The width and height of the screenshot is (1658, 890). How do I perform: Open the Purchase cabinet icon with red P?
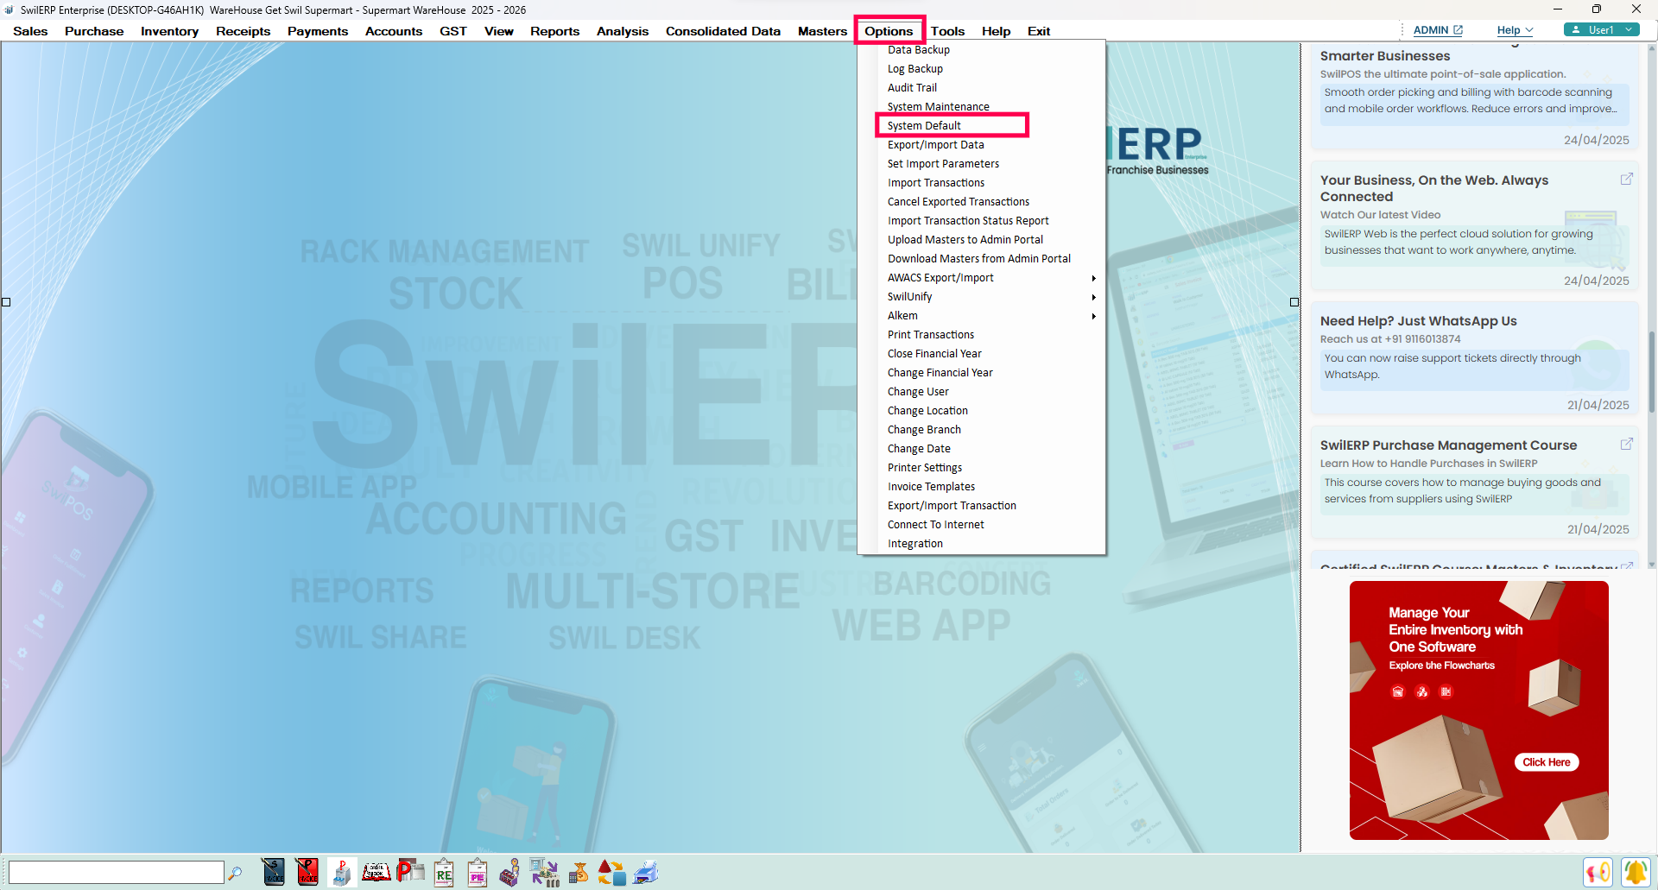coord(341,872)
